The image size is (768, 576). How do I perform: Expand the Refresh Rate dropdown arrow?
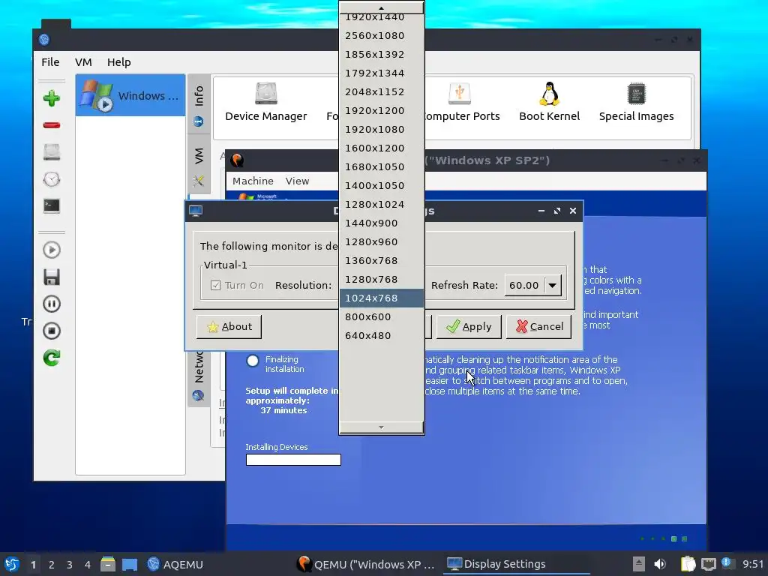[x=553, y=285]
